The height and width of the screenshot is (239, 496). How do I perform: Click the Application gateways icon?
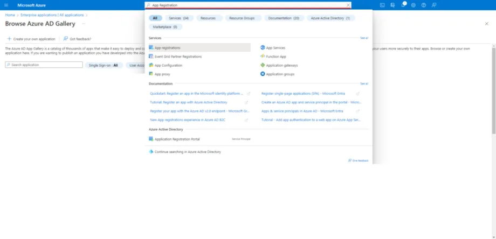[x=263, y=65]
